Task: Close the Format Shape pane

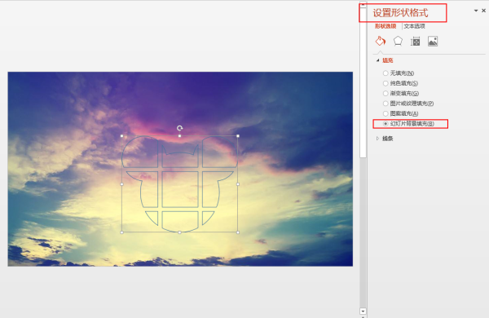Action: pyautogui.click(x=483, y=11)
